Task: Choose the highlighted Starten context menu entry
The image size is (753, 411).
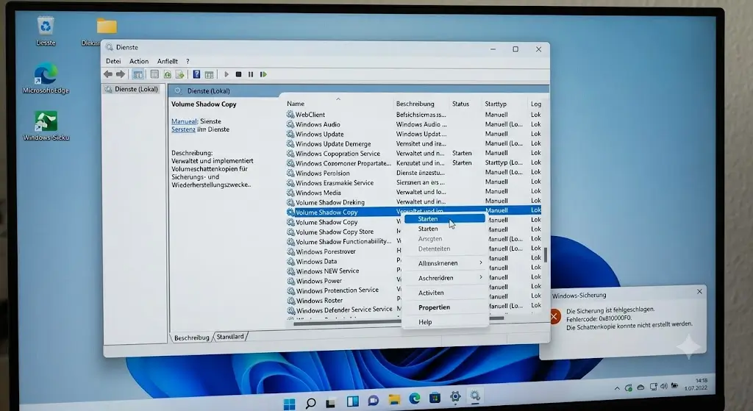Action: [445, 218]
